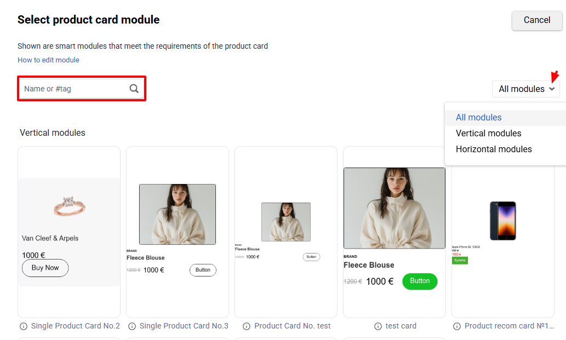Click info icon beside Single Product Card No.3
566x340 pixels.
[x=132, y=326]
